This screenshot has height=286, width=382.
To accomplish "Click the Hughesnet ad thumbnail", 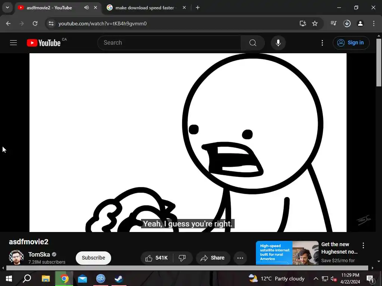I will pyautogui.click(x=287, y=253).
